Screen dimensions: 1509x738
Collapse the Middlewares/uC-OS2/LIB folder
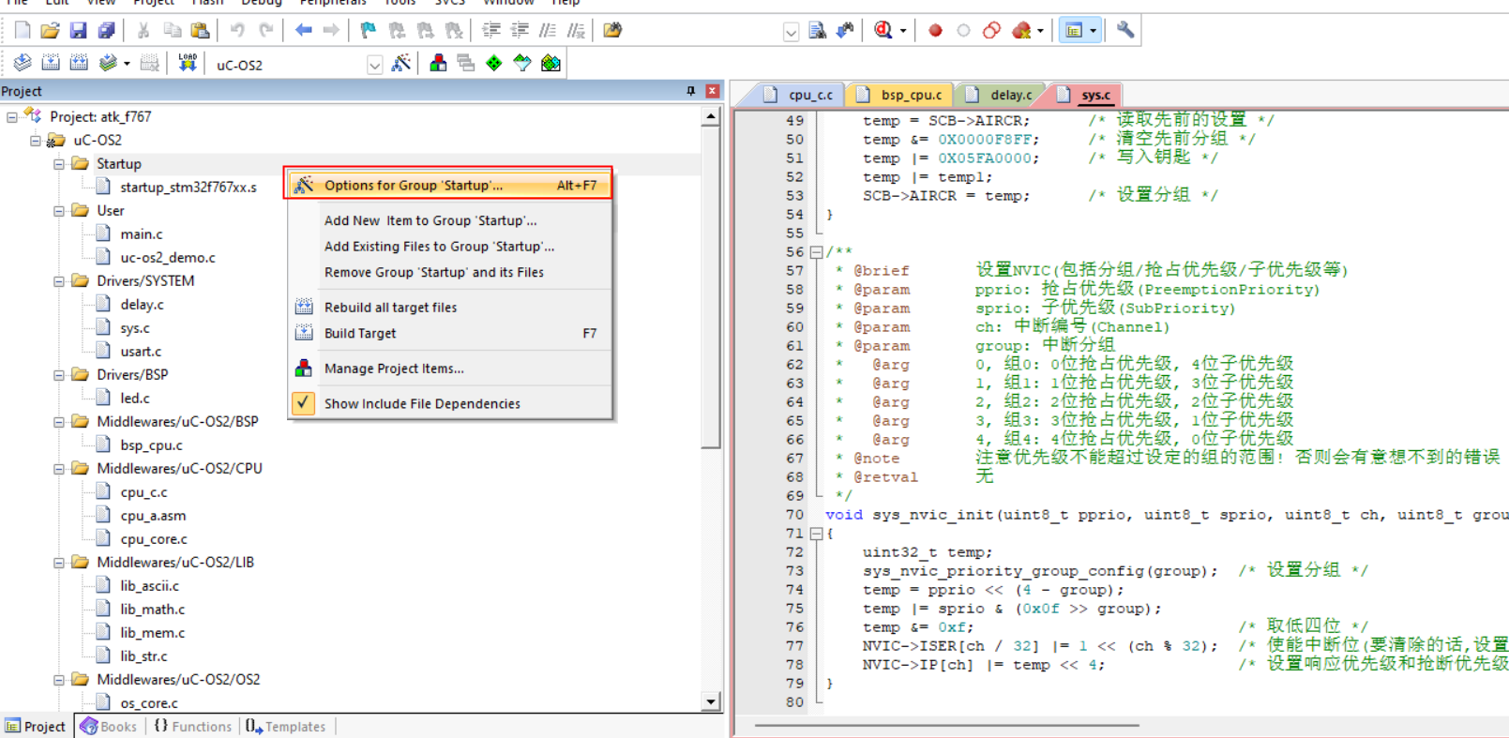point(59,563)
